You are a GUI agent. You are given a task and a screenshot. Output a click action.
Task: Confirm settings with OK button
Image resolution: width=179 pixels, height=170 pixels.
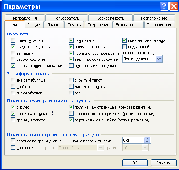pyautogui.click(x=135, y=163)
